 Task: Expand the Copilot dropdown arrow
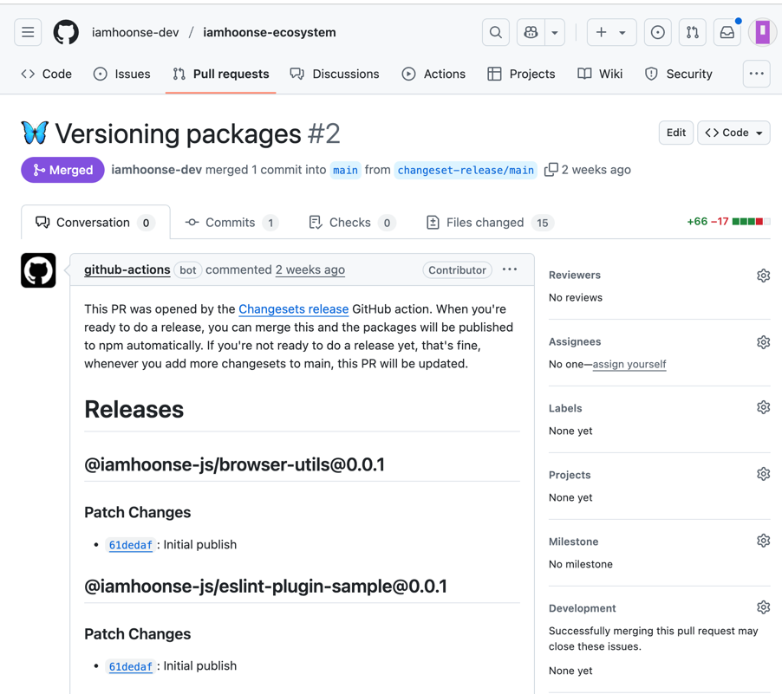(x=555, y=32)
